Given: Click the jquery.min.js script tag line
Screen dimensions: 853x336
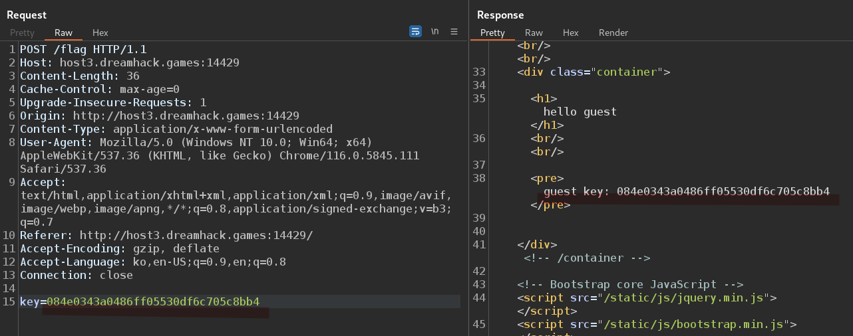Looking at the screenshot, I should (x=647, y=297).
